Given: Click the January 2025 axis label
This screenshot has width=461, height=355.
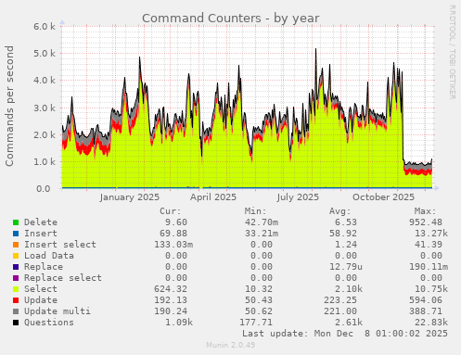Looking at the screenshot, I should (x=130, y=197).
